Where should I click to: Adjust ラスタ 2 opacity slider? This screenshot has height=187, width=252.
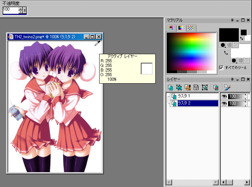[x=237, y=103]
